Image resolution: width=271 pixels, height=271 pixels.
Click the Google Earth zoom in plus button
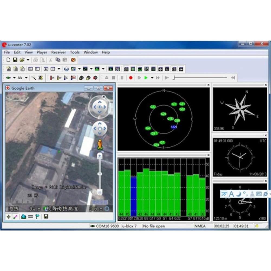100,156
